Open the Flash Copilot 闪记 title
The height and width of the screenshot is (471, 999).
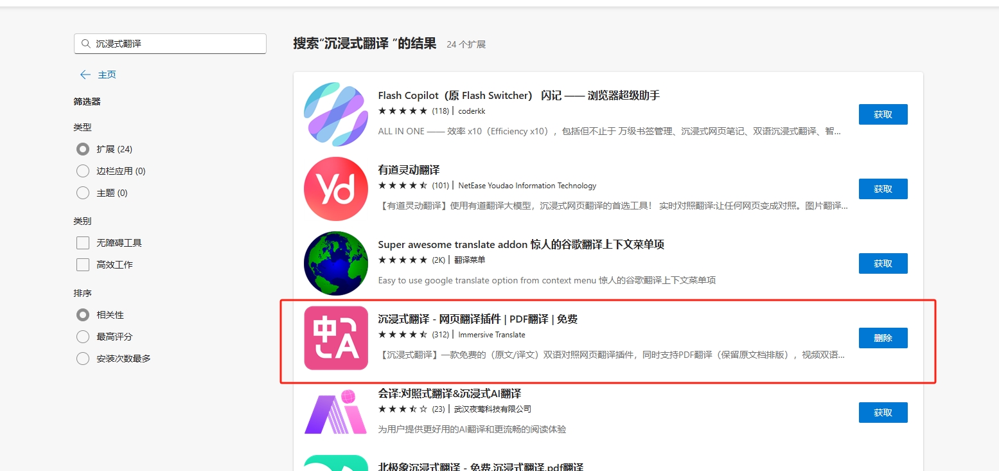(x=519, y=96)
